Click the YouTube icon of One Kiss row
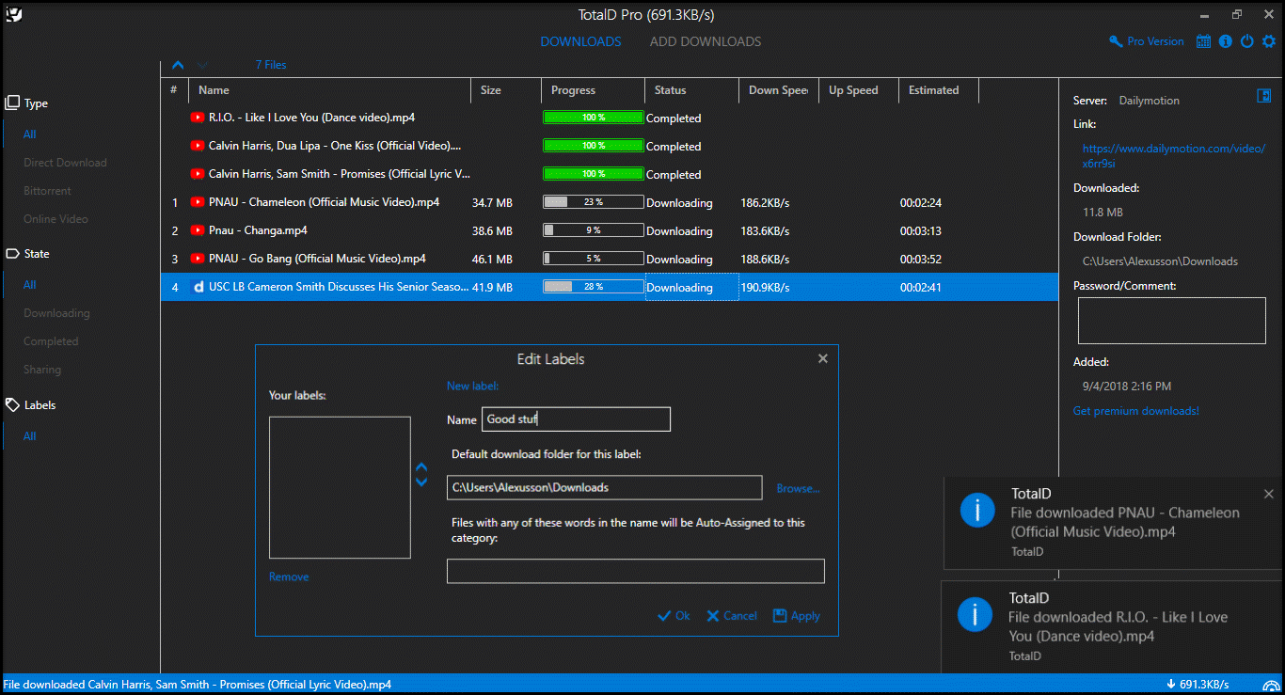Screen dimensions: 1285x695 [198, 146]
